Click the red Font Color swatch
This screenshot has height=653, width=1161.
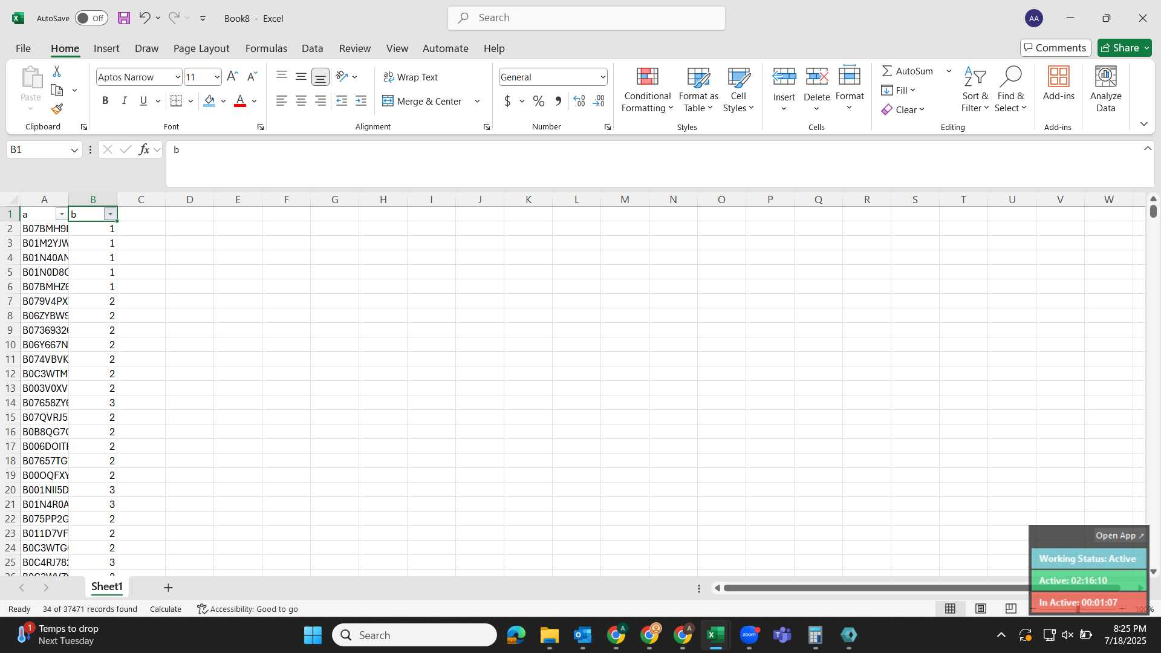pyautogui.click(x=240, y=101)
